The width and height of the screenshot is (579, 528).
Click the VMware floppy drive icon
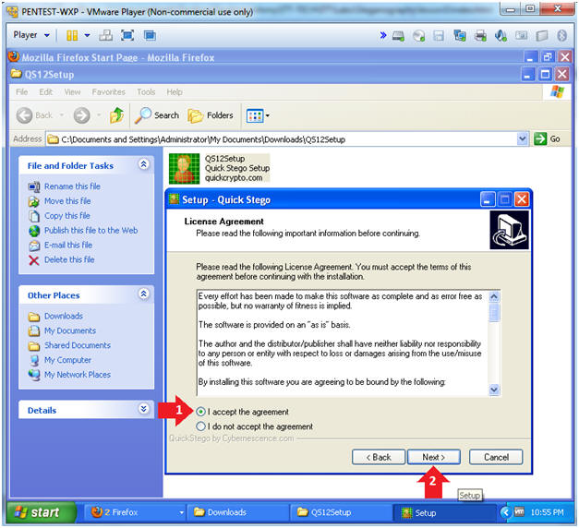tap(439, 36)
